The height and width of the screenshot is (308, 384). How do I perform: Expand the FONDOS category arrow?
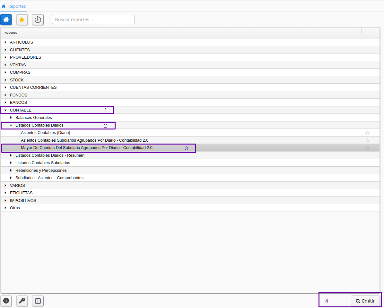point(5,95)
